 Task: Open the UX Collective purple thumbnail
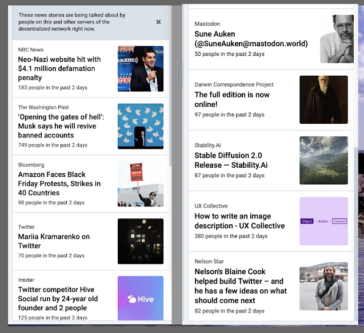[323, 221]
